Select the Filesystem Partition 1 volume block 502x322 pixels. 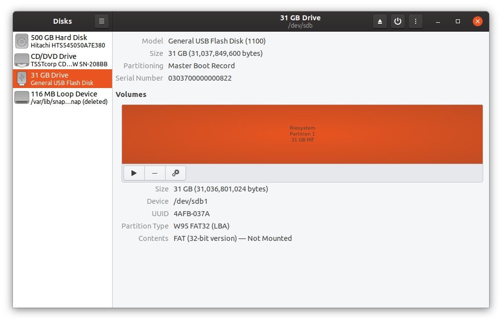(x=302, y=134)
